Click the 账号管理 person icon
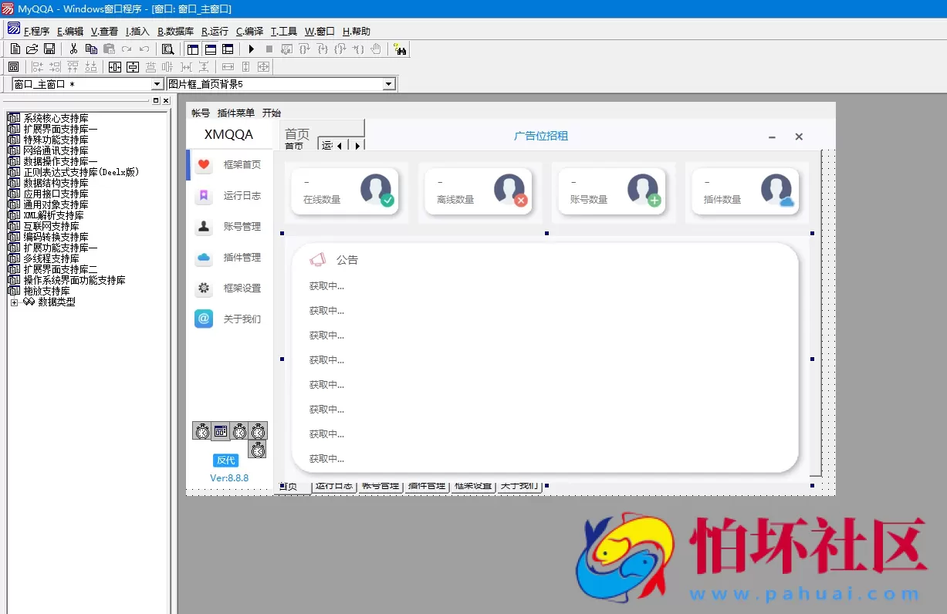The width and height of the screenshot is (947, 614). point(202,226)
